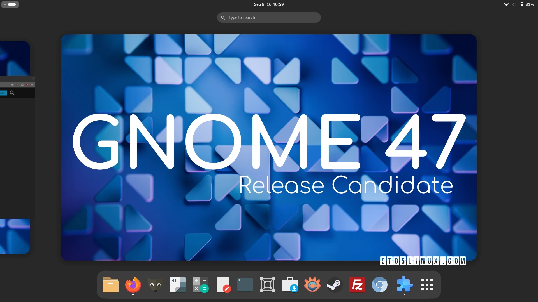
Task: Expand calculator app in dock
Action: [x=200, y=285]
